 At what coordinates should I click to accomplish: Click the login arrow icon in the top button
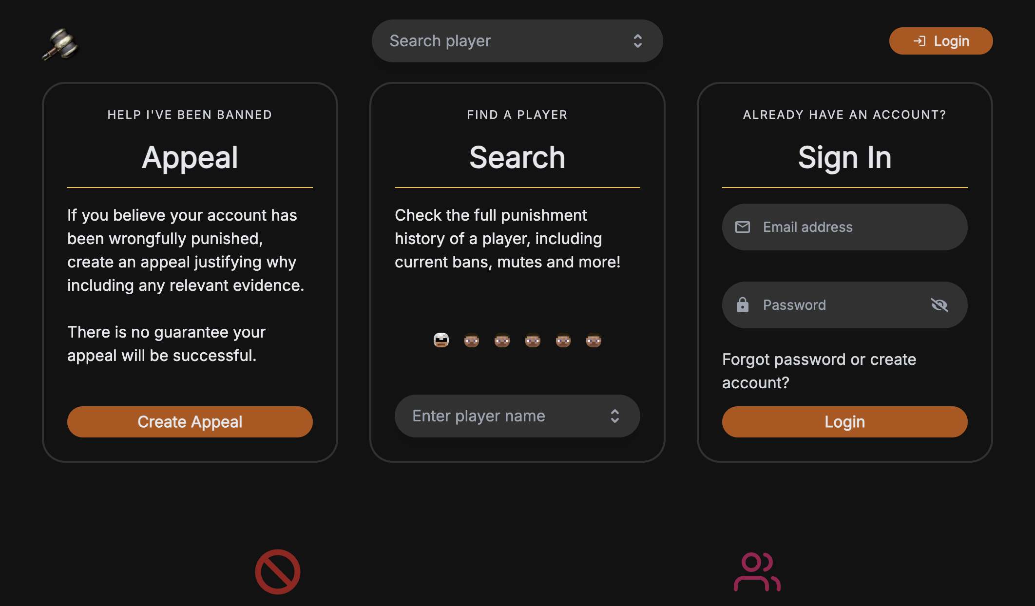click(x=920, y=41)
